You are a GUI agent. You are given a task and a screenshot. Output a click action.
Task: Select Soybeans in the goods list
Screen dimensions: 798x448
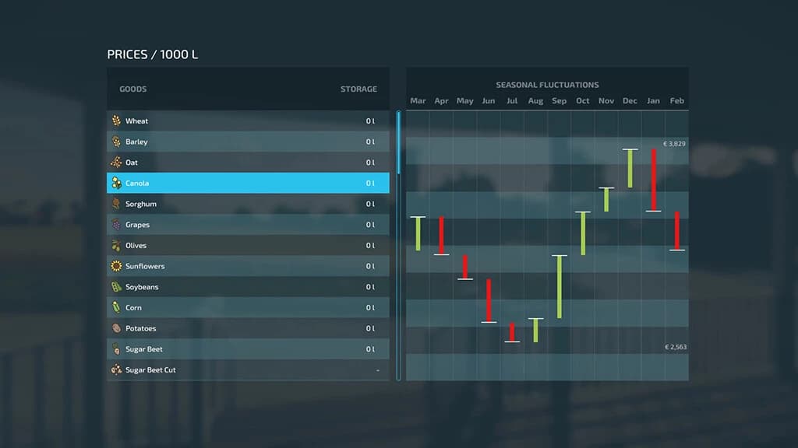[x=248, y=286]
